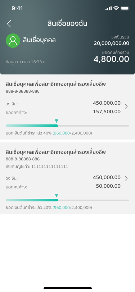Screen dimensions: 135x292
Task: Tap the Wi-Fi status icon
Action: tap(116, 8)
